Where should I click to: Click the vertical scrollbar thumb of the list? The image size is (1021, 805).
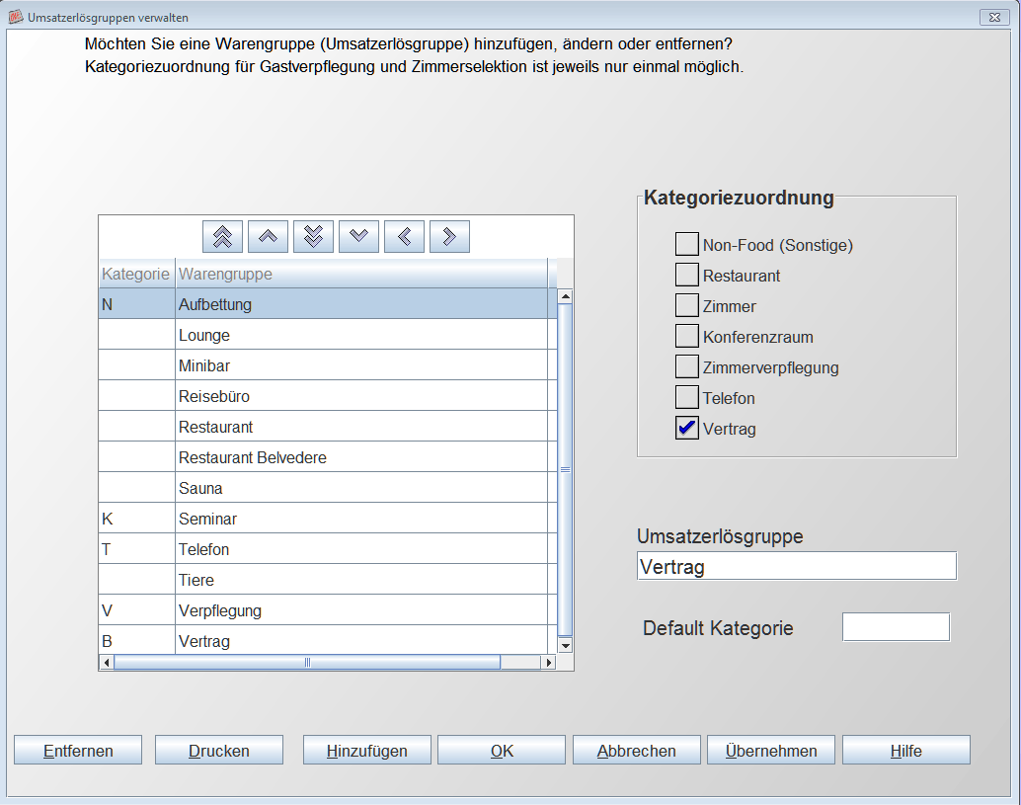(565, 469)
